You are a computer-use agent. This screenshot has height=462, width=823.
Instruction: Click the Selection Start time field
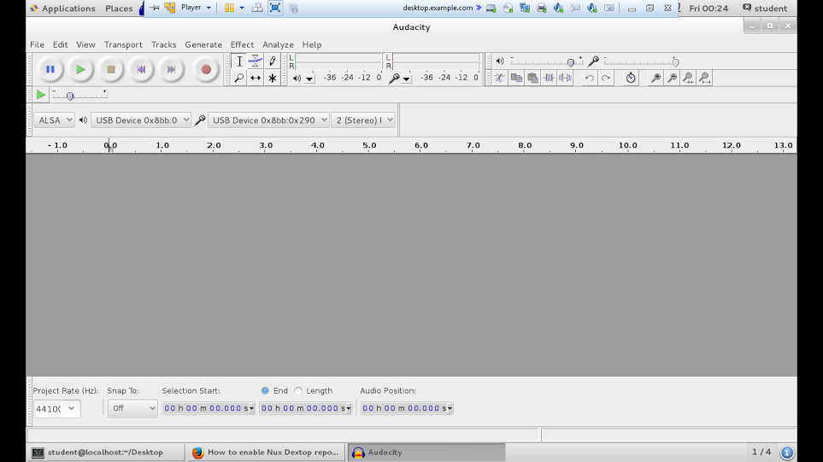coord(205,408)
